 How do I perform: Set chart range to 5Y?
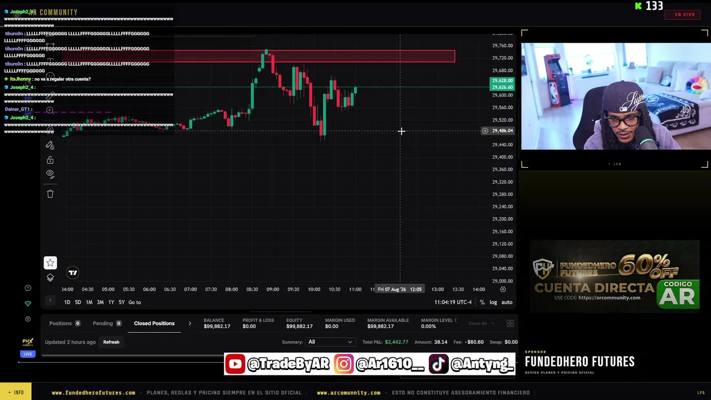122,302
